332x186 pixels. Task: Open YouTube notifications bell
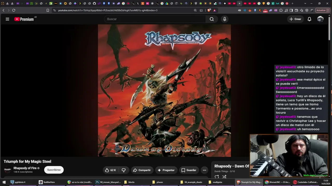[x=309, y=19]
